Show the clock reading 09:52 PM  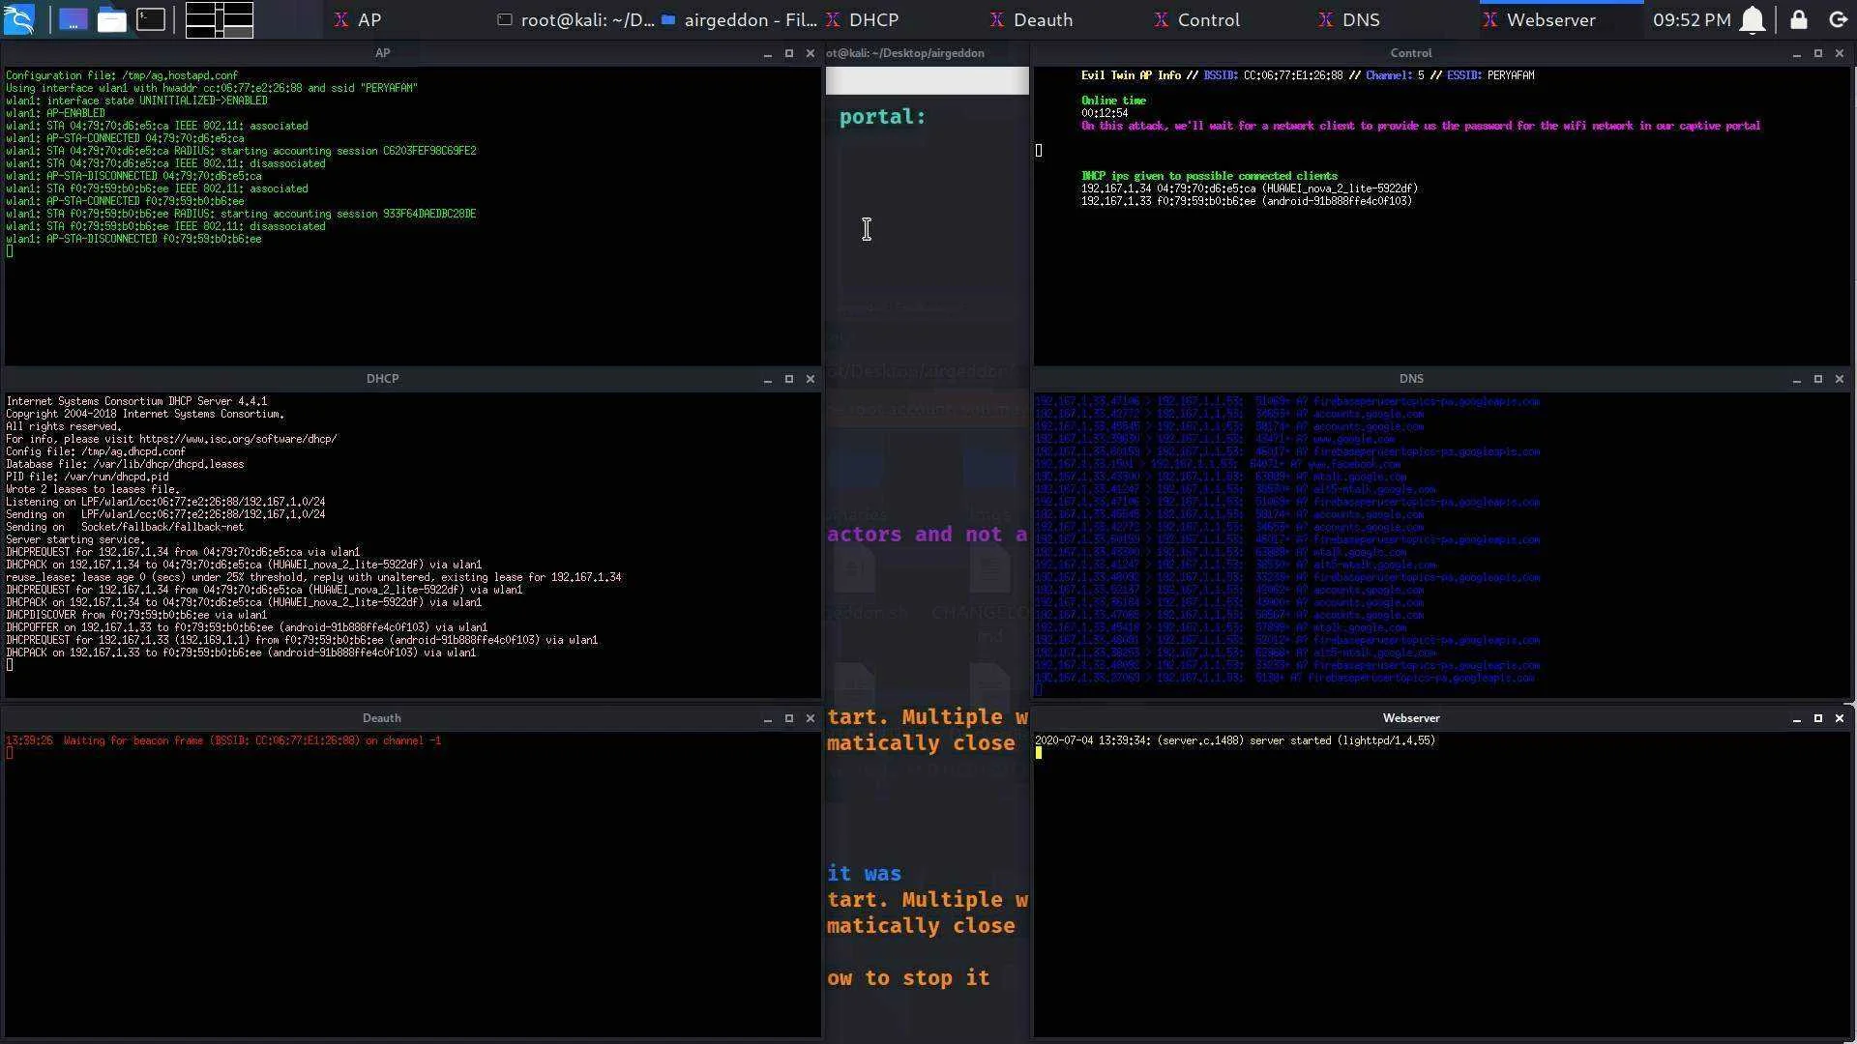coord(1692,19)
